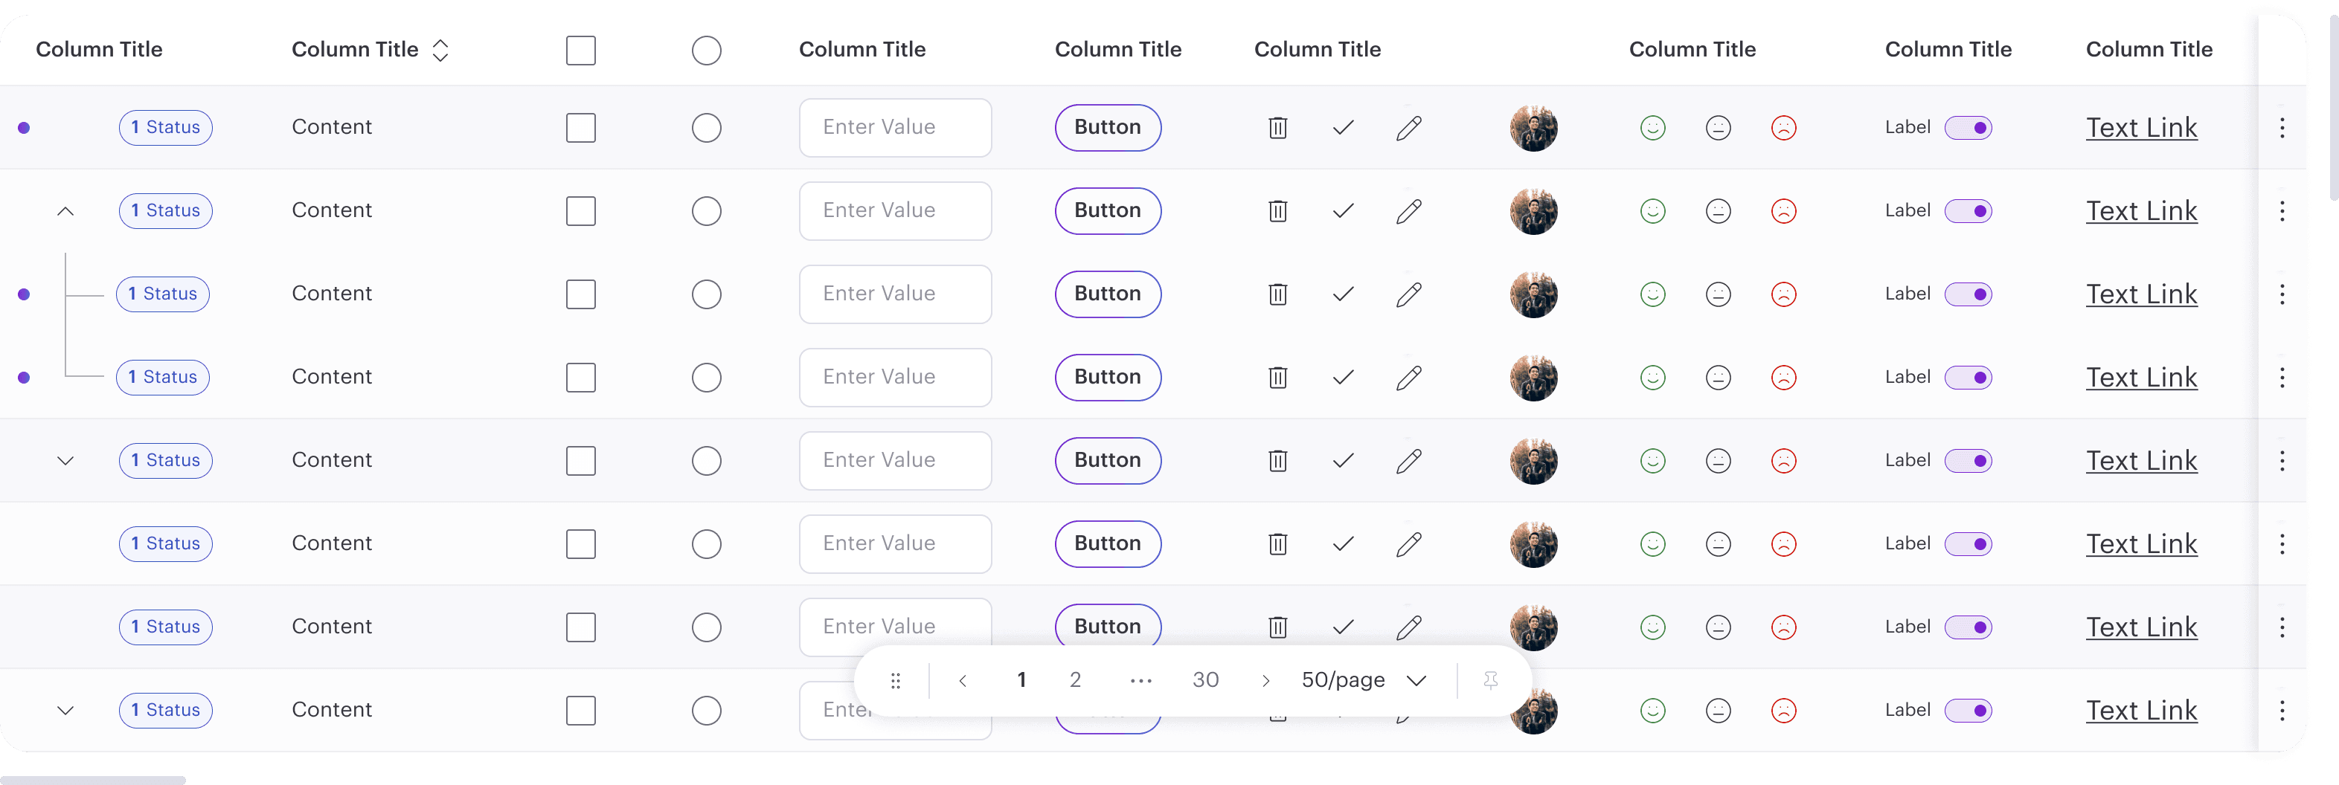Expand the bottom-most row with down chevron

coord(65,710)
